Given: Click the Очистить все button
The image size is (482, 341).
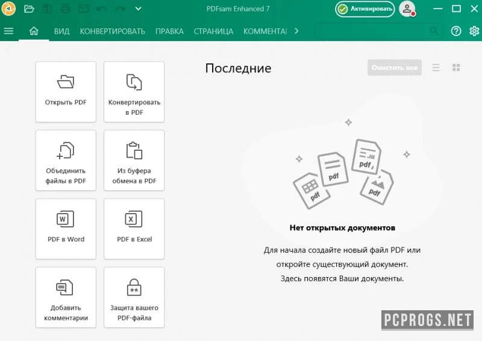Looking at the screenshot, I should click(395, 68).
